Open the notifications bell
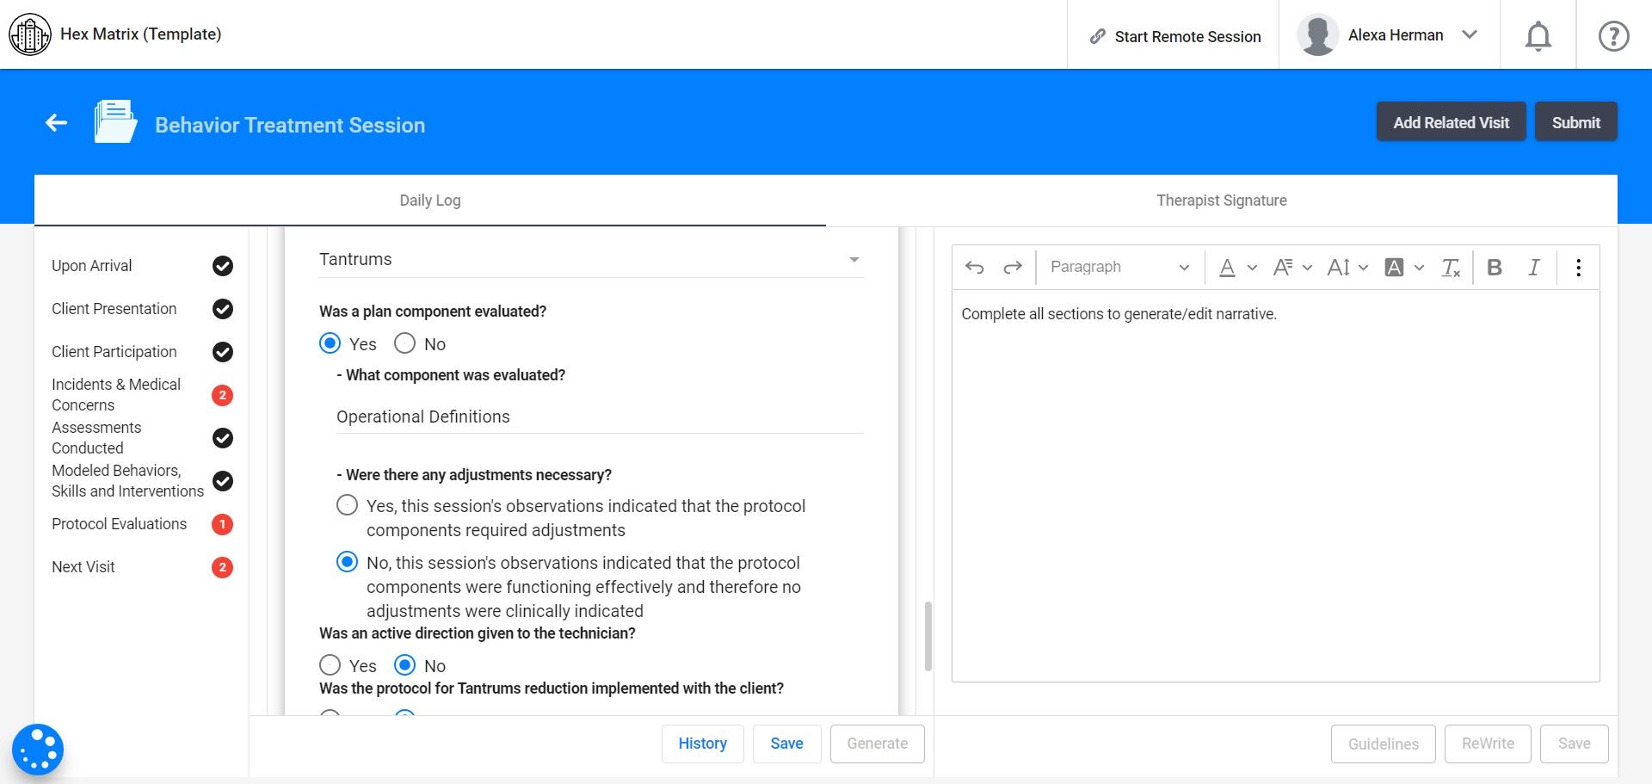The image size is (1652, 784). point(1538,36)
